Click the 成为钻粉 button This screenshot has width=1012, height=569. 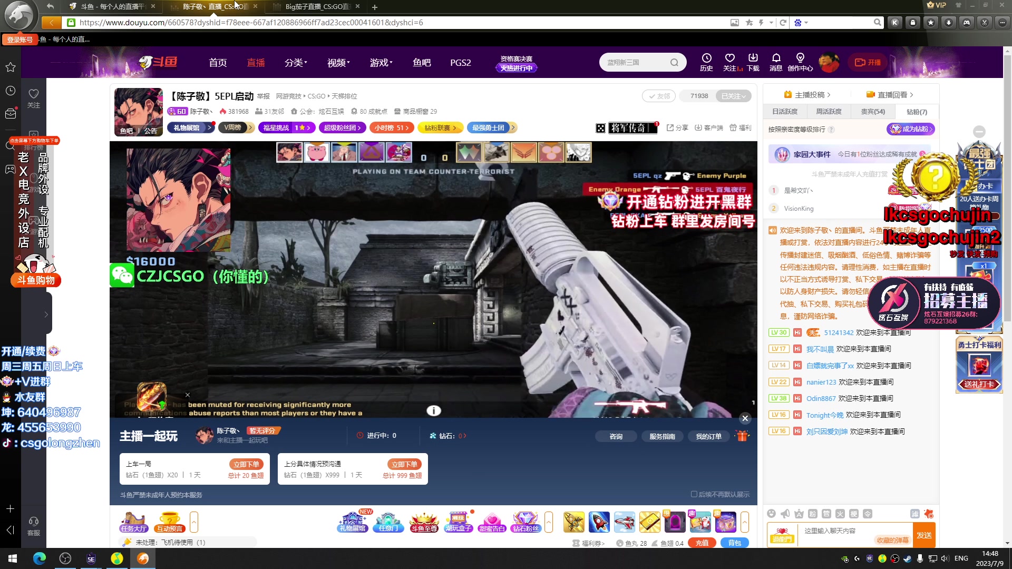coord(911,129)
